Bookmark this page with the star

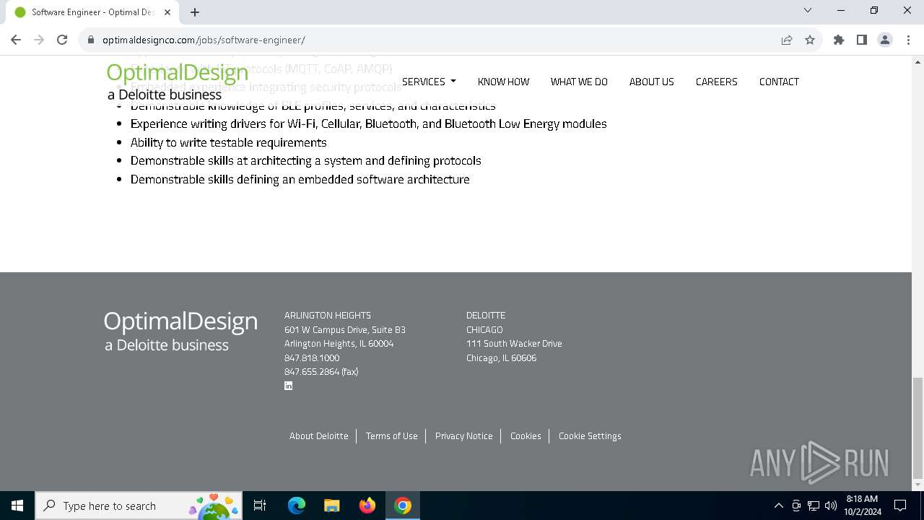(810, 40)
